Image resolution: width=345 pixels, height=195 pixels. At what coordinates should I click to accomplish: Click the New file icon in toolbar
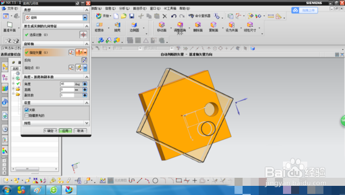click(x=116, y=16)
